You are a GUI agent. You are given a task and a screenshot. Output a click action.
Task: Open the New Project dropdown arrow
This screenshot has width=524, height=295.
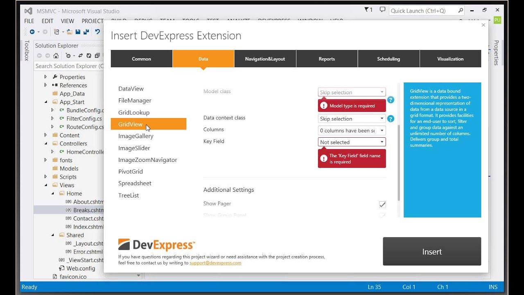[63, 32]
